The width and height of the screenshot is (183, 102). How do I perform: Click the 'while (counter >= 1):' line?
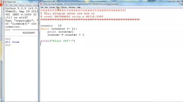click(x=59, y=29)
